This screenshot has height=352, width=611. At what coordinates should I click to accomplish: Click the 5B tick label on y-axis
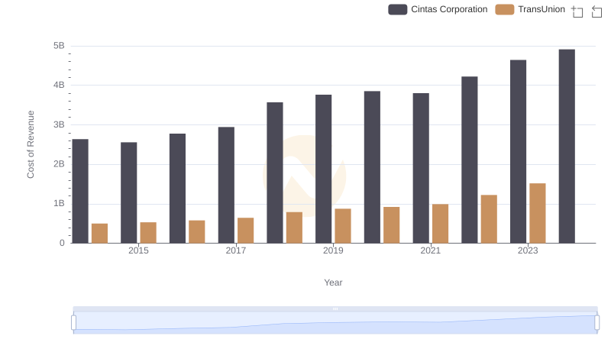pyautogui.click(x=58, y=46)
